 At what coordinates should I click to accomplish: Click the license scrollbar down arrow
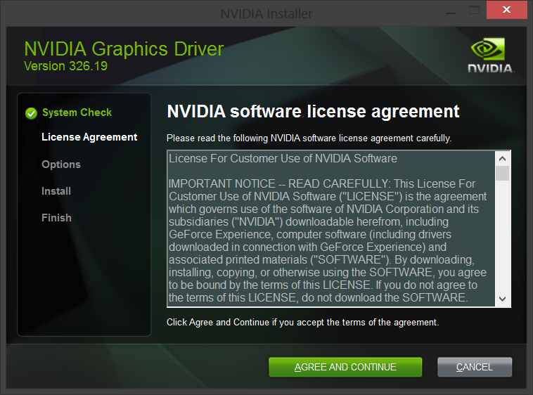pyautogui.click(x=502, y=299)
